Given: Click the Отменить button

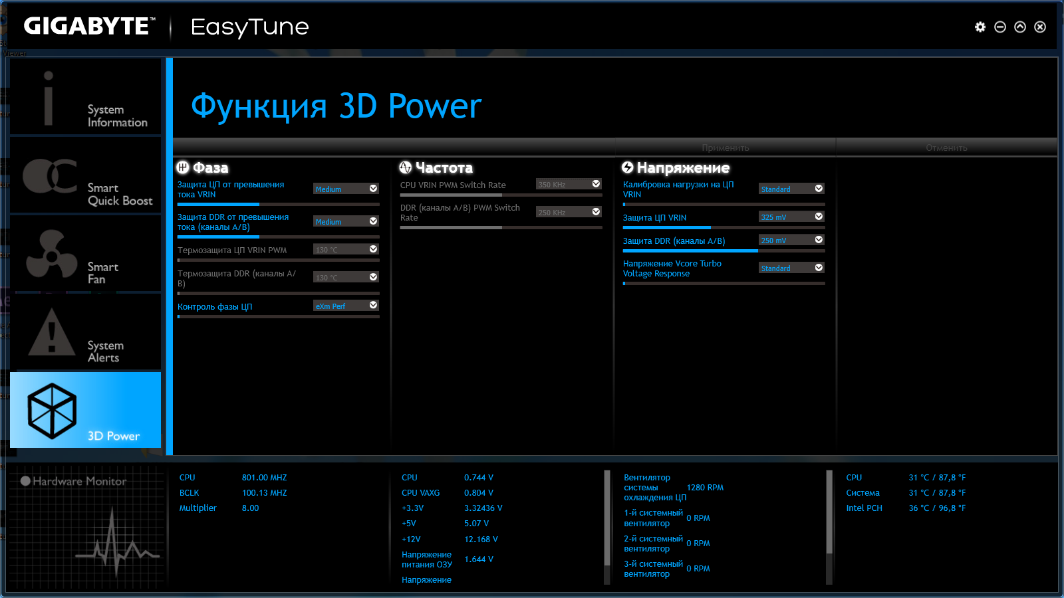Looking at the screenshot, I should tap(946, 148).
